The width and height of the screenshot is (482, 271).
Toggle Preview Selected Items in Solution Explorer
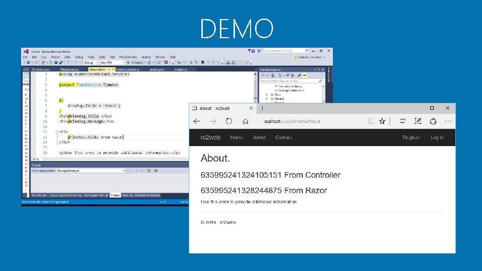tap(304, 75)
